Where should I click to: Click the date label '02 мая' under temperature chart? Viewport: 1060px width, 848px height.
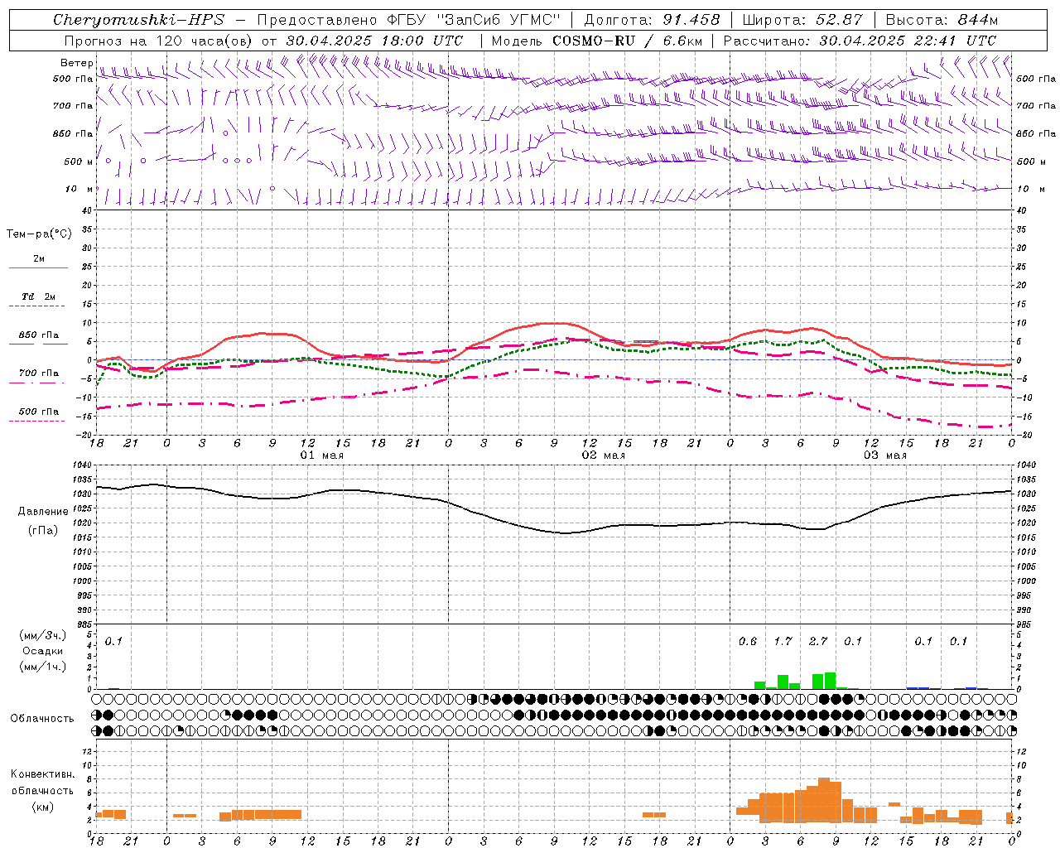[603, 455]
